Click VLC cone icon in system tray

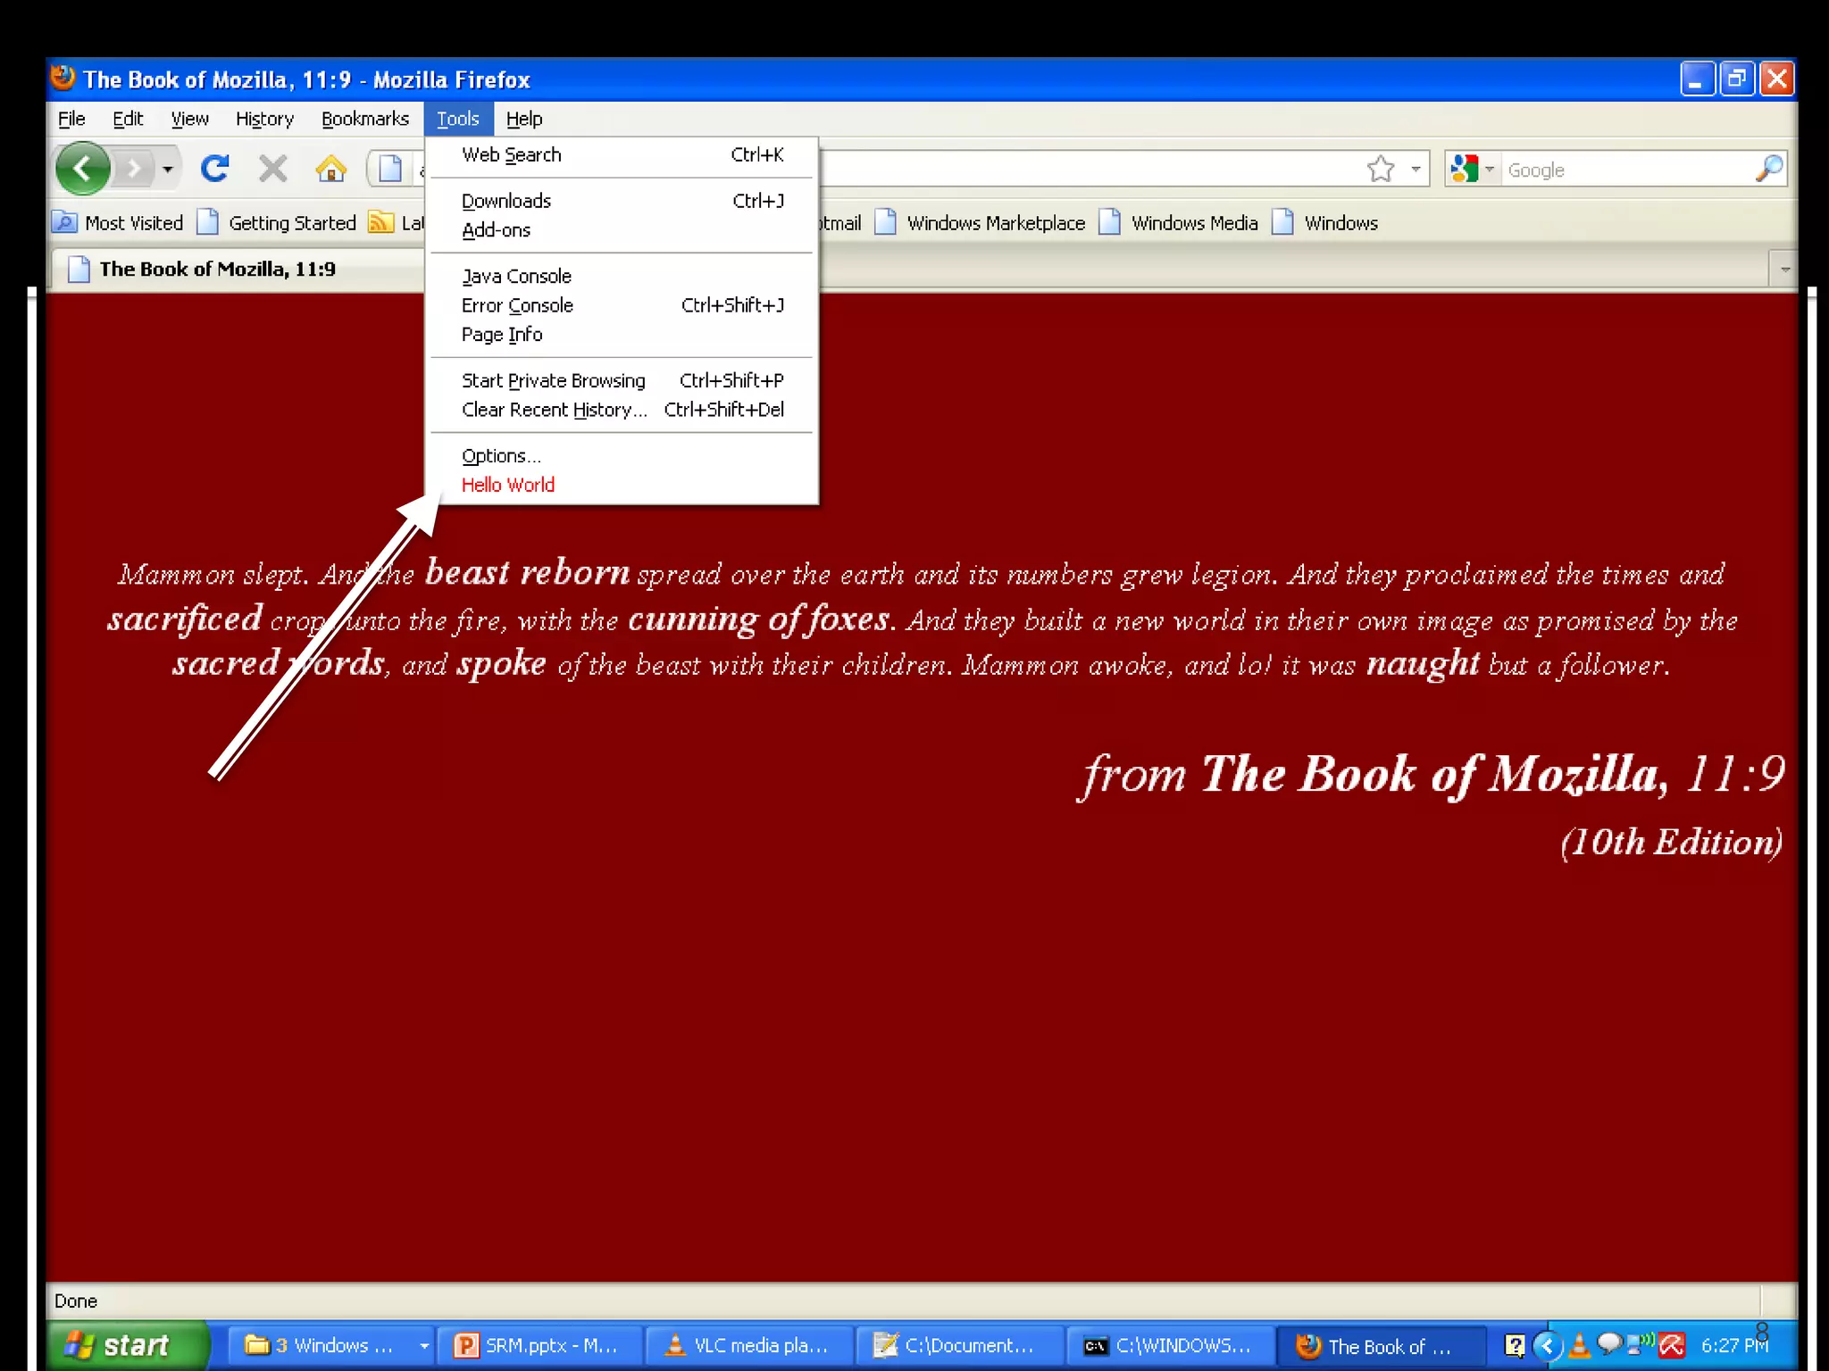coord(1579,1344)
